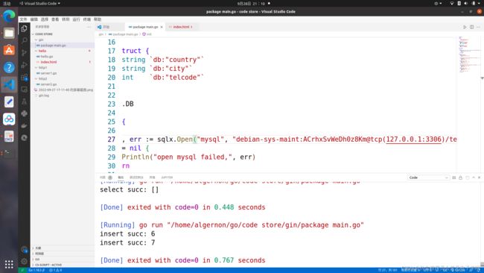Open the 查看 (View) menu
484x273 pixels.
[55, 19]
